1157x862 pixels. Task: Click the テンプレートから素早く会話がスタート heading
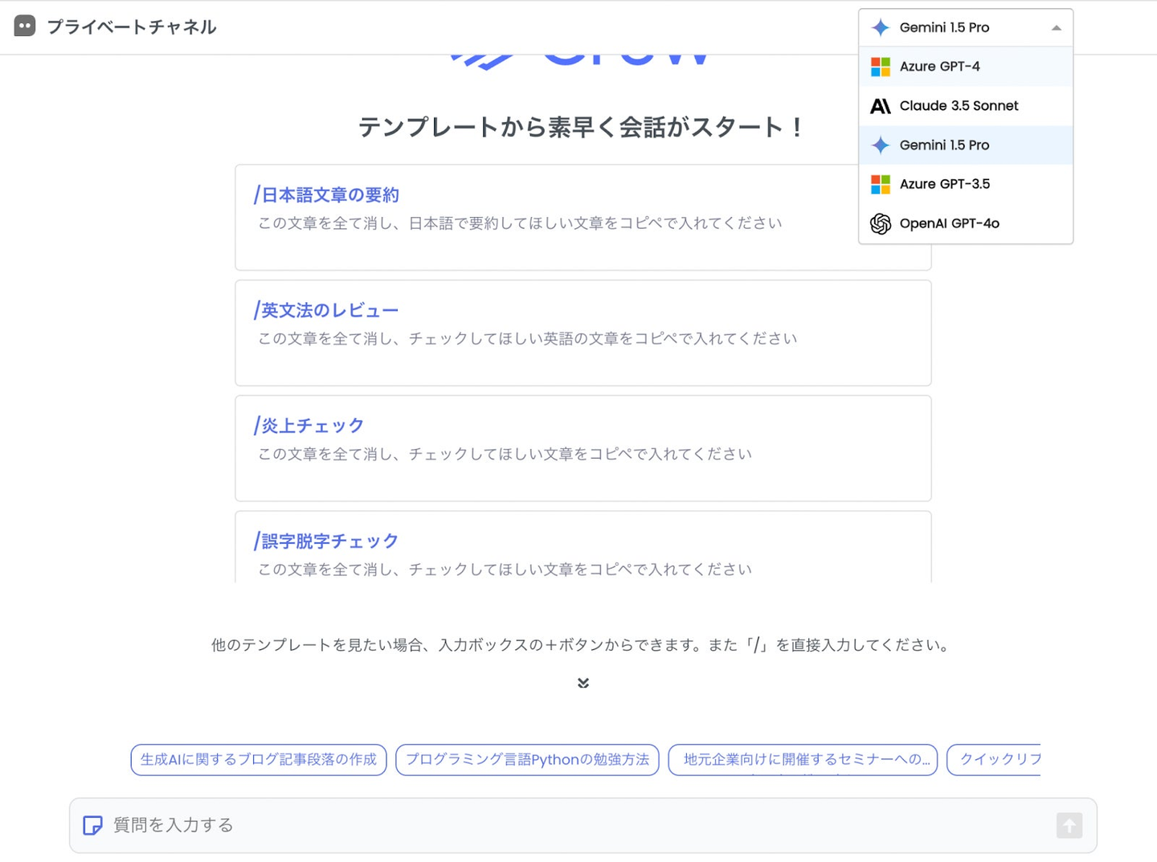pyautogui.click(x=583, y=127)
